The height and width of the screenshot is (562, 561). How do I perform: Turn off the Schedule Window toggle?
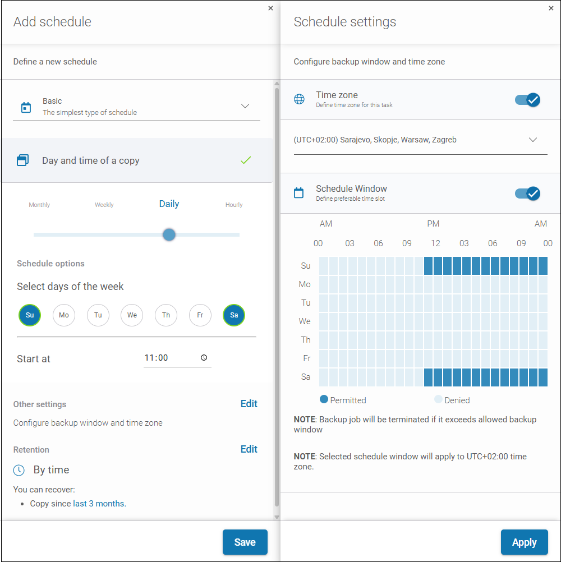pos(527,194)
